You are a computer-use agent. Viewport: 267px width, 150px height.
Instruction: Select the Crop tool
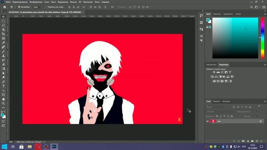[3, 34]
